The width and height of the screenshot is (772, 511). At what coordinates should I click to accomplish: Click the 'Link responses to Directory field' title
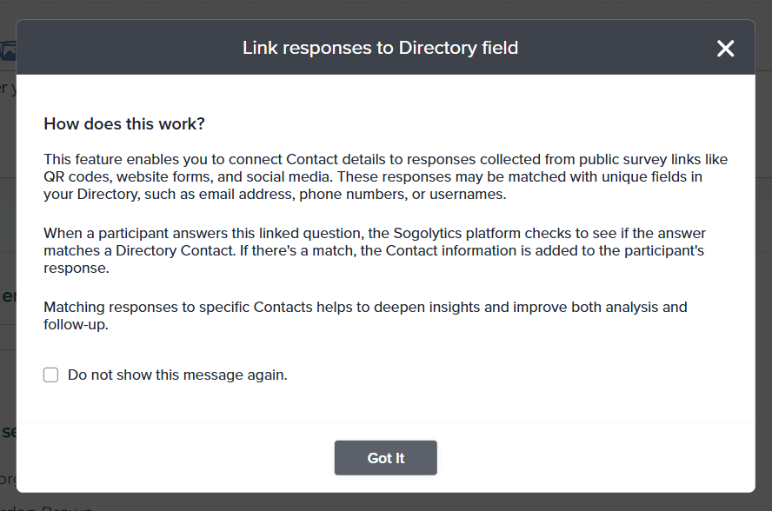coord(380,48)
